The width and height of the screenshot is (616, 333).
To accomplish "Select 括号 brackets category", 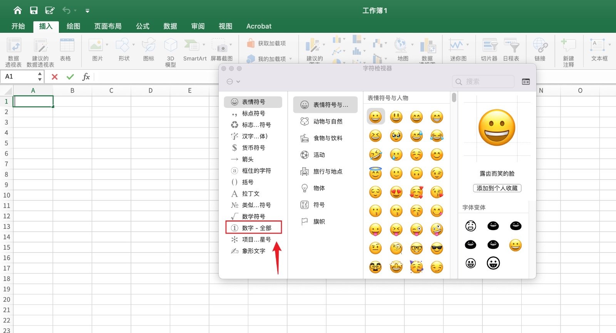I will [253, 182].
